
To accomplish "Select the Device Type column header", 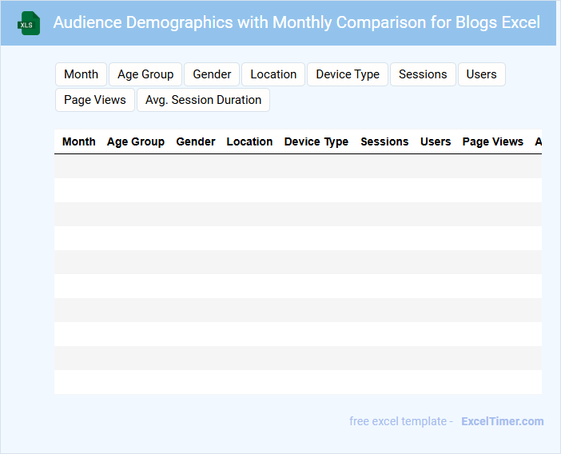I will 316,141.
